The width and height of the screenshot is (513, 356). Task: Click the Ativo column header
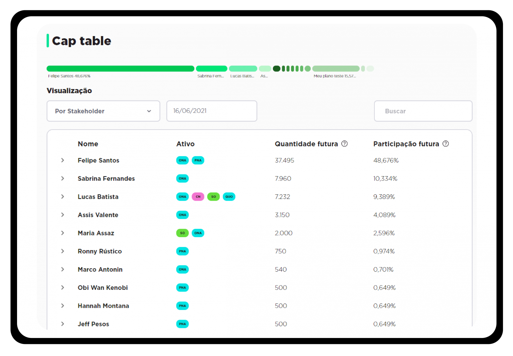pyautogui.click(x=185, y=144)
